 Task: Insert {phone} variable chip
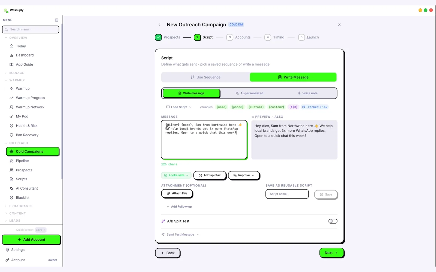coord(237,107)
